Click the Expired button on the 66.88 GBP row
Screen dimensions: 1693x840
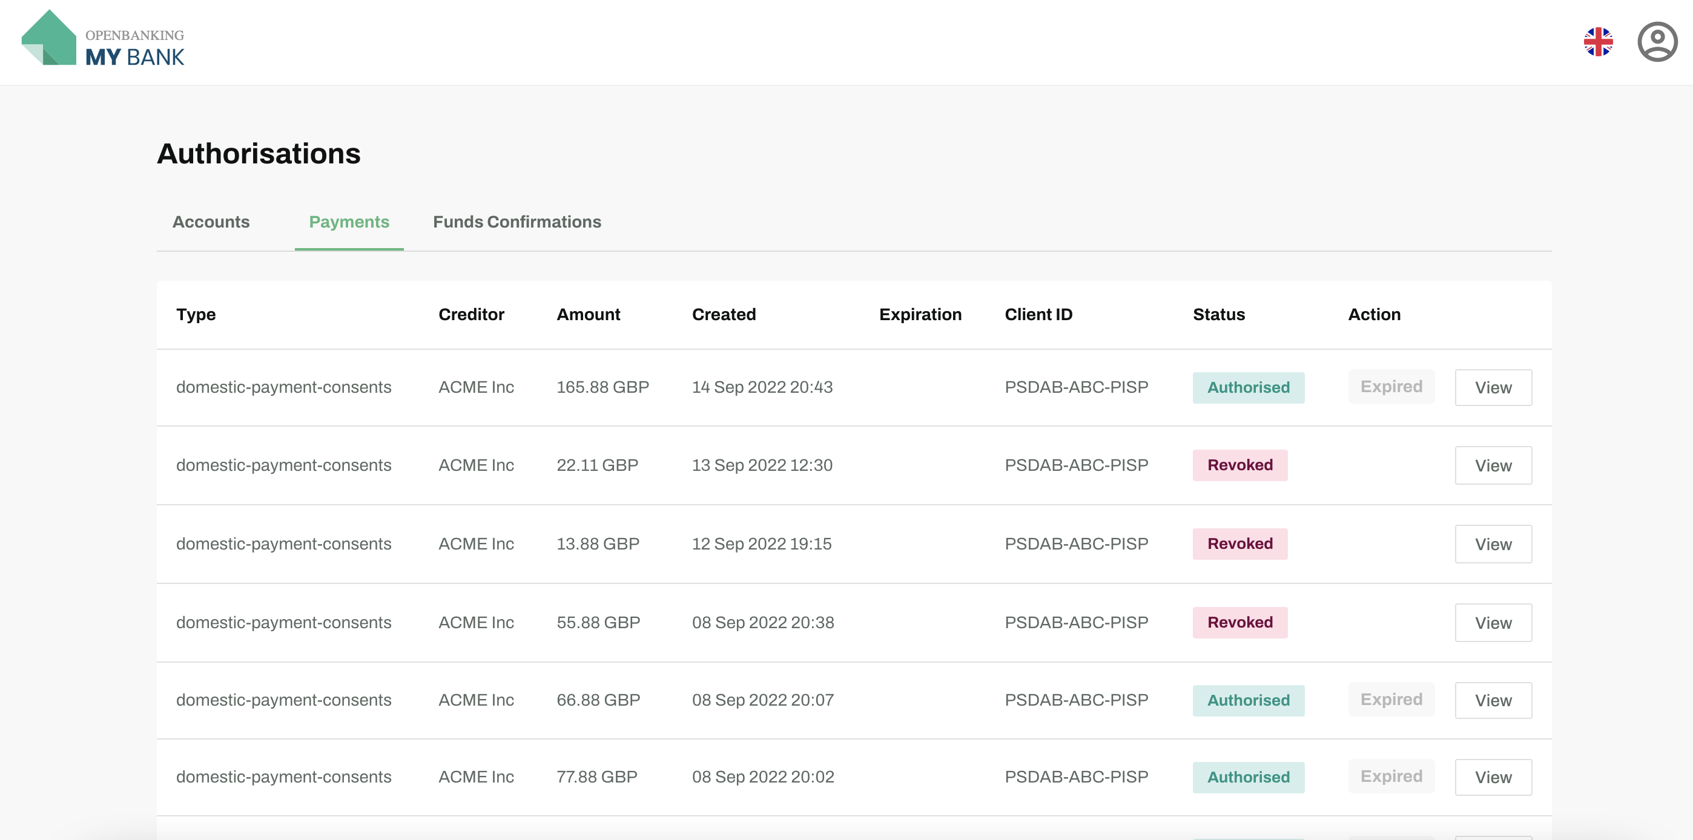[1391, 700]
